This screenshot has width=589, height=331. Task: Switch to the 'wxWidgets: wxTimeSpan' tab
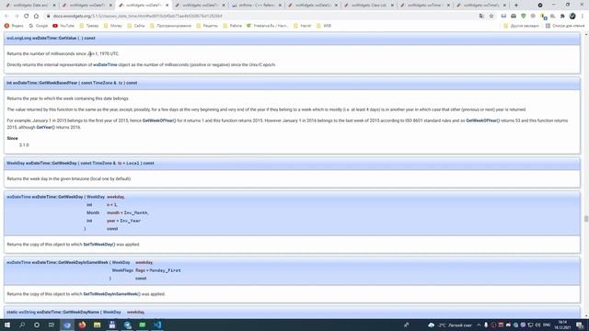tap(481, 6)
